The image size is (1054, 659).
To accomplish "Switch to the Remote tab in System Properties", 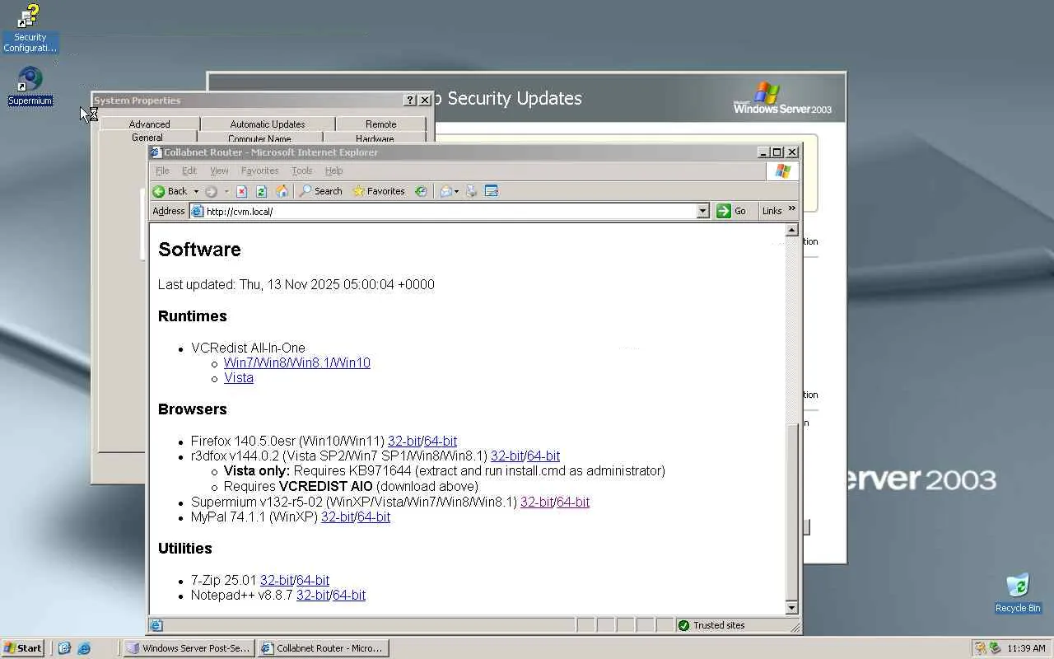I will coord(381,124).
